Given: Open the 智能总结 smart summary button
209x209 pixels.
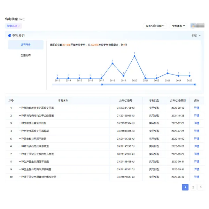Looking at the screenshot, I should click(14, 26).
